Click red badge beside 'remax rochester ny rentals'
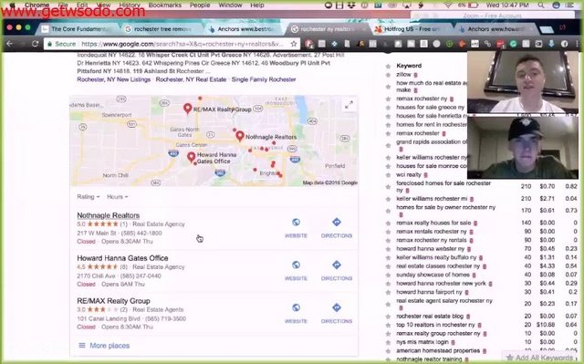Screen dimensions: 584x364 [x=471, y=241]
